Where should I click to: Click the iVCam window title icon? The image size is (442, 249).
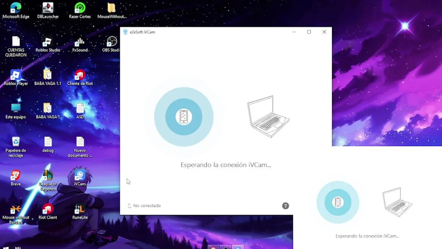click(x=125, y=32)
